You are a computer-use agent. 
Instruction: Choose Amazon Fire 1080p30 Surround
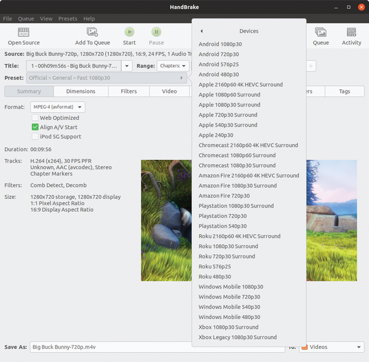point(249,185)
